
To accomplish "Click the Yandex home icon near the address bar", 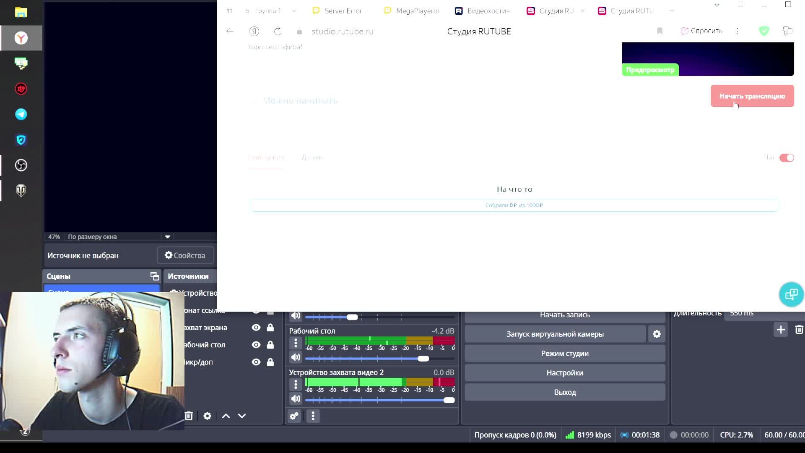I will 254,31.
